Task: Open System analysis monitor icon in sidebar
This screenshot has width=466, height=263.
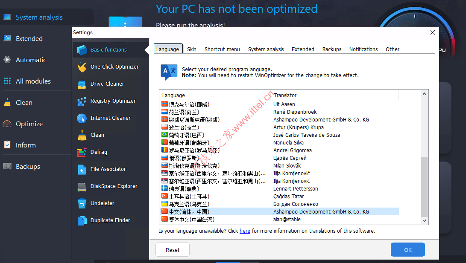Action: click(x=7, y=17)
